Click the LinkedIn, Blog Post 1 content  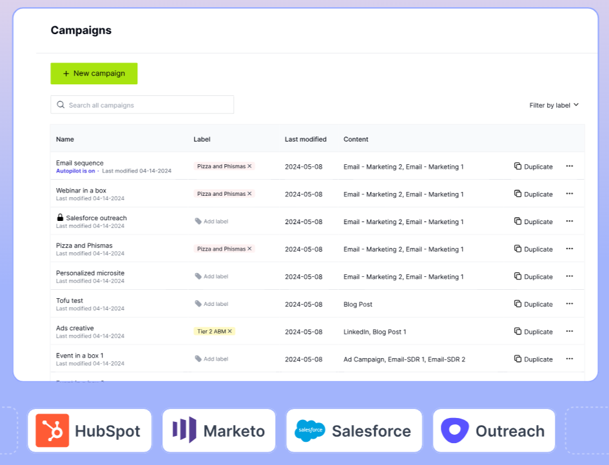tap(375, 332)
